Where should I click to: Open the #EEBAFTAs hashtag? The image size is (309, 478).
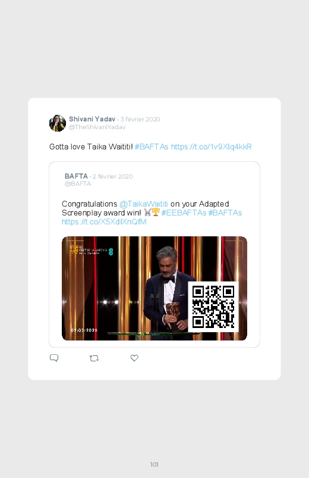click(x=184, y=213)
